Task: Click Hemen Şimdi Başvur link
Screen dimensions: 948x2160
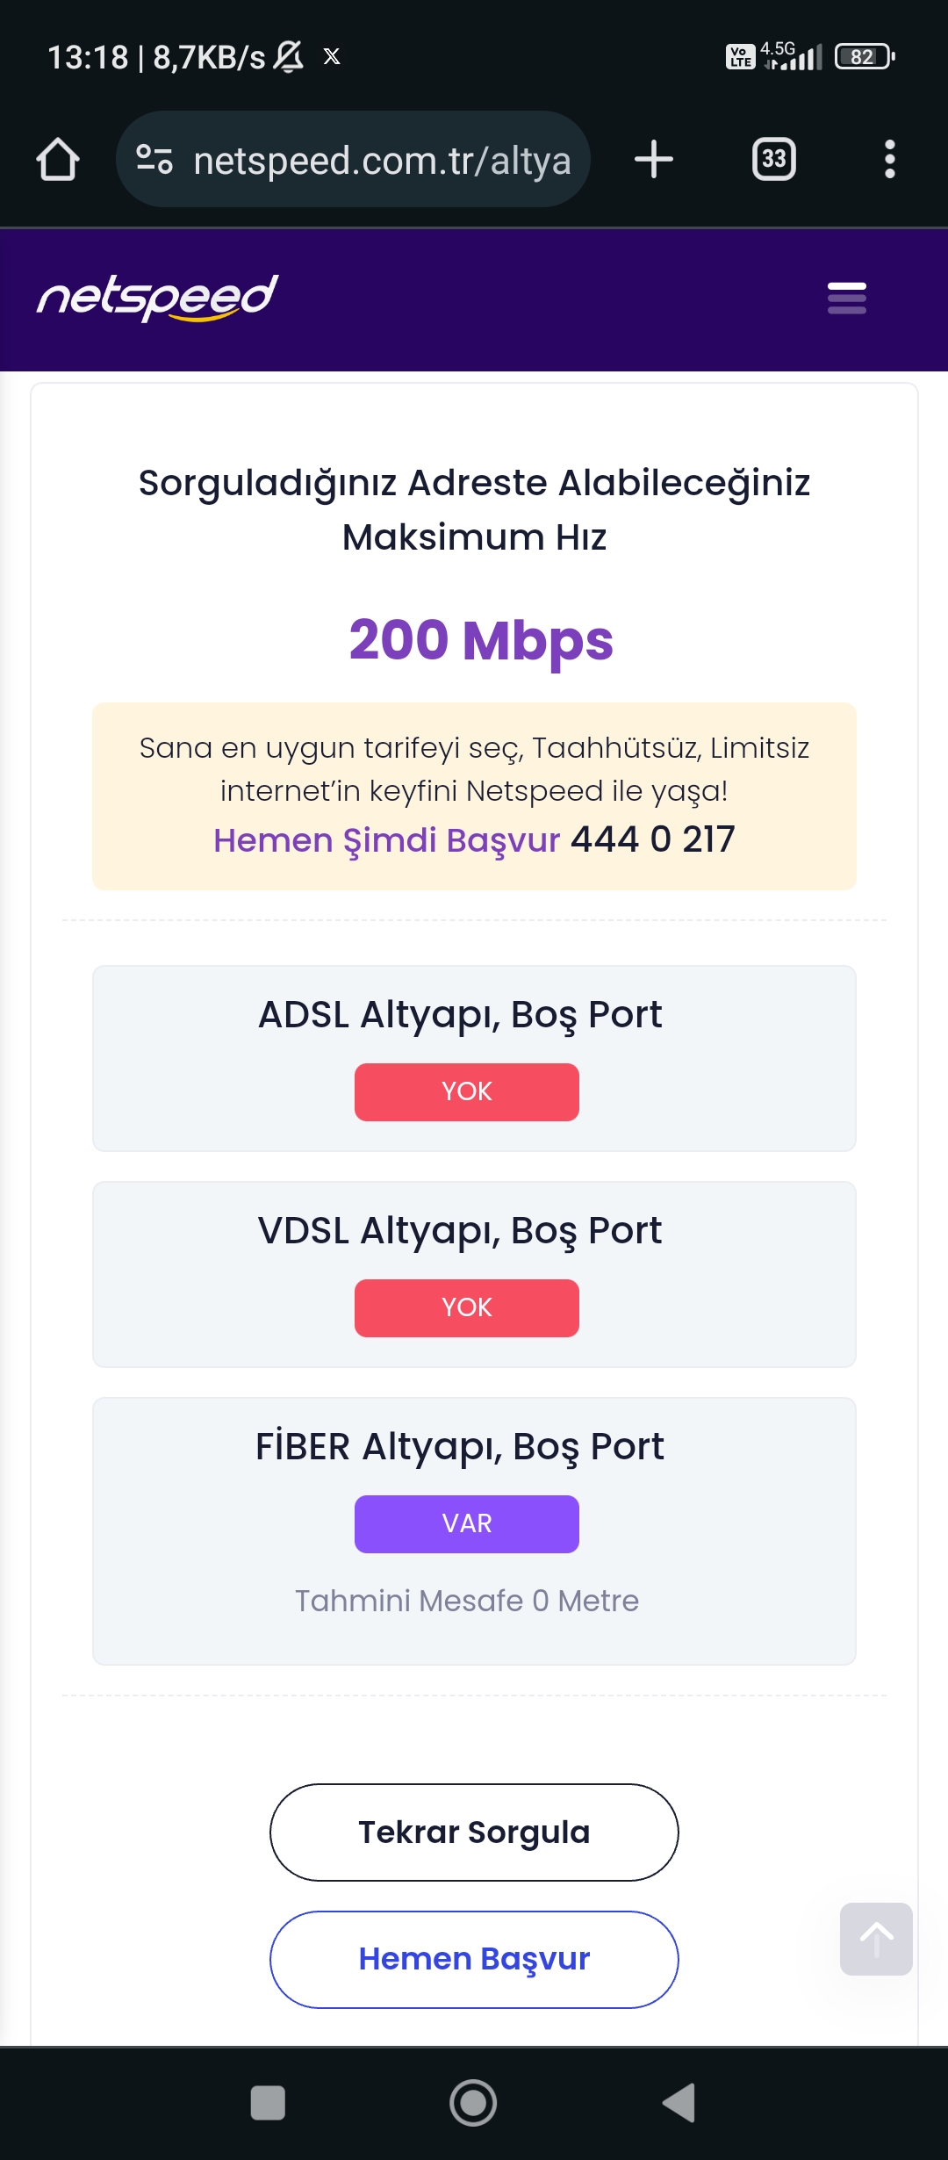Action: tap(386, 840)
